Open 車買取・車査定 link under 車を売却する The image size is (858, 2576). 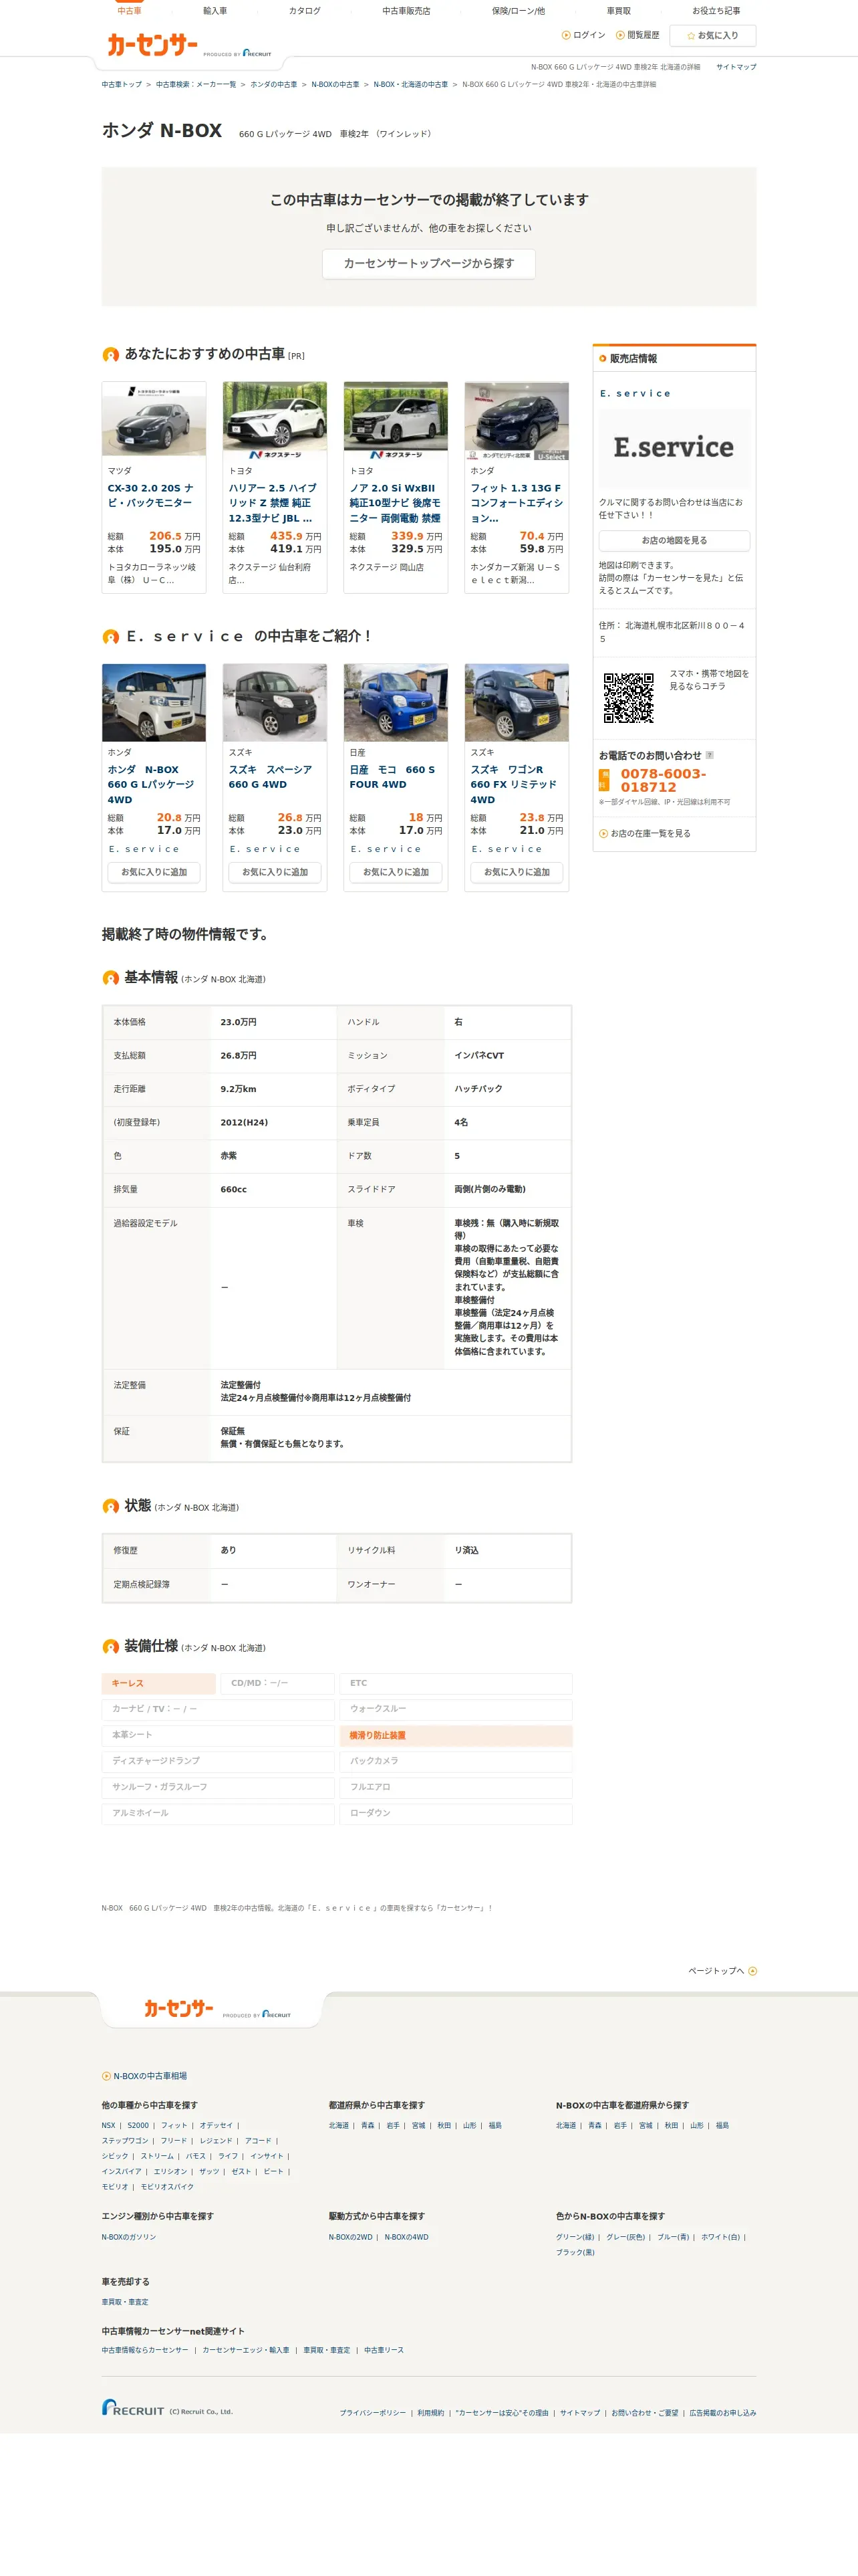125,2302
